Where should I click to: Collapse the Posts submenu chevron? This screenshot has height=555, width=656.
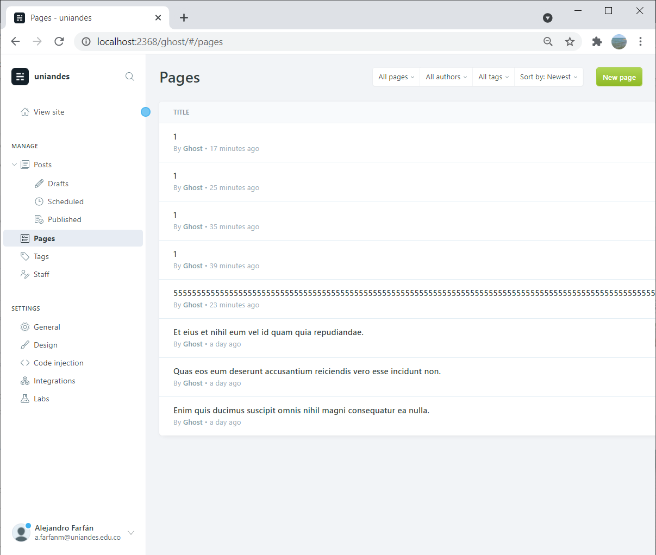click(x=14, y=165)
